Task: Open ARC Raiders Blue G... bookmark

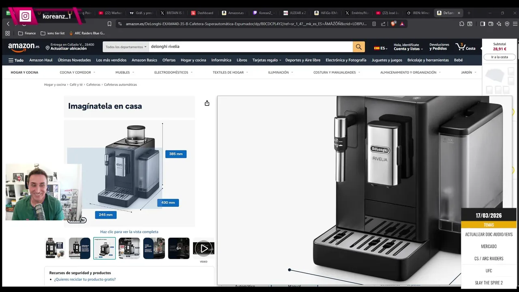Action: [x=87, y=33]
